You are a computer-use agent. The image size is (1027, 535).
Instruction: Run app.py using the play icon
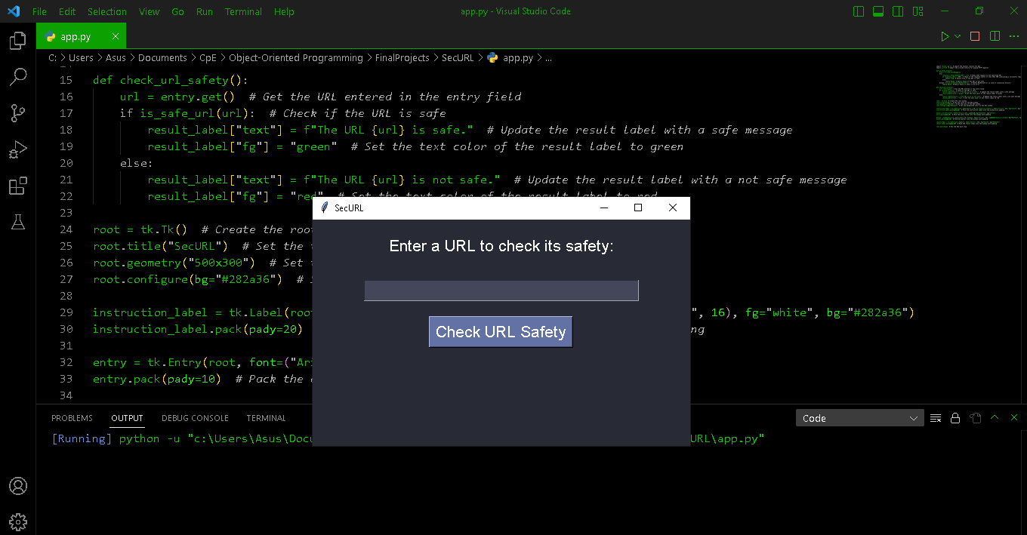tap(945, 35)
